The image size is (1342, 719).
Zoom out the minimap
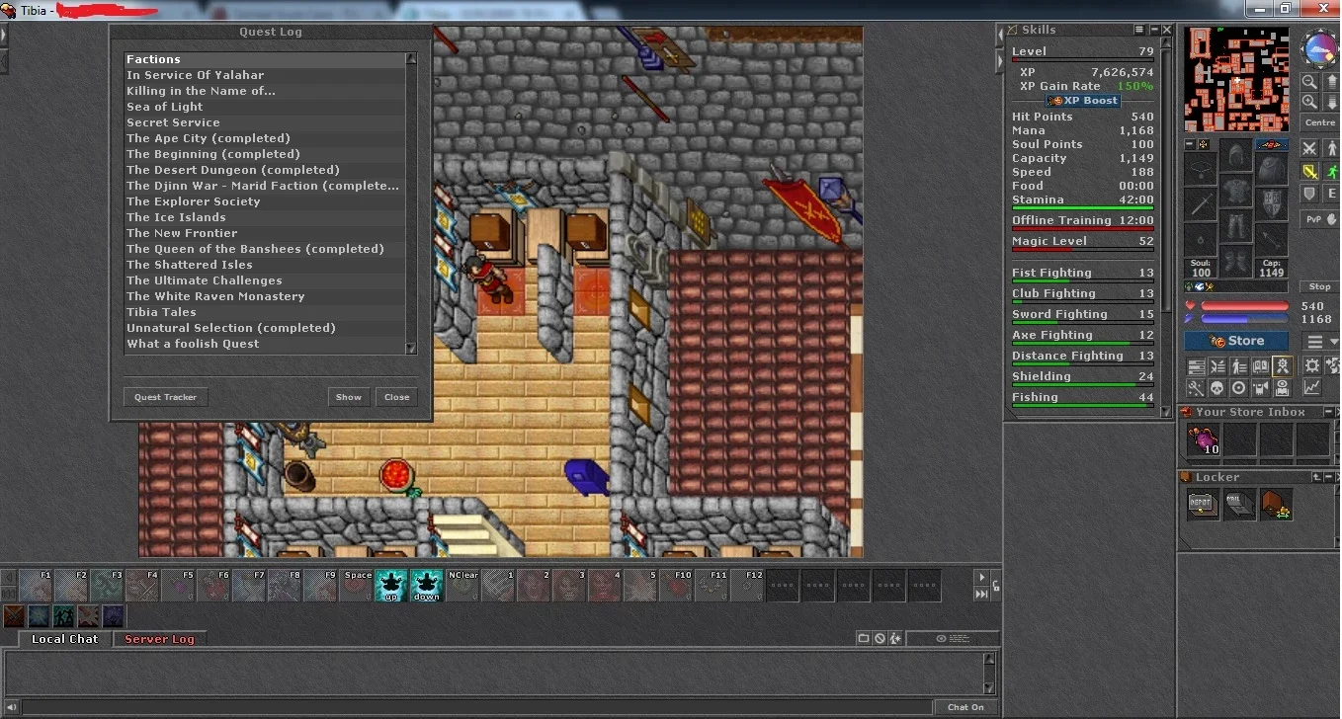tap(1309, 82)
